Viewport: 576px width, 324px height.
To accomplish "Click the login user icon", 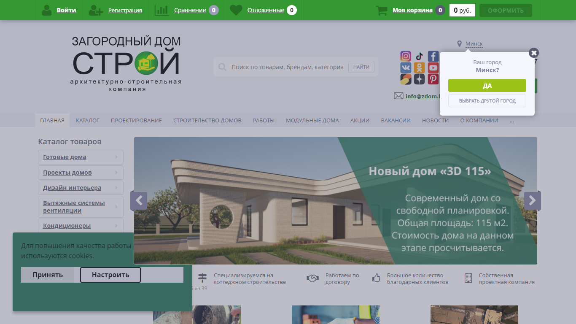I will point(47,10).
